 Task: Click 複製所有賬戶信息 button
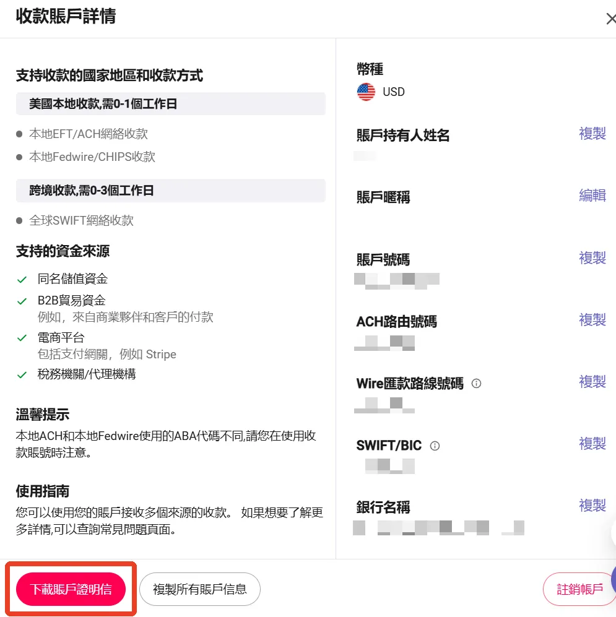[x=199, y=589]
